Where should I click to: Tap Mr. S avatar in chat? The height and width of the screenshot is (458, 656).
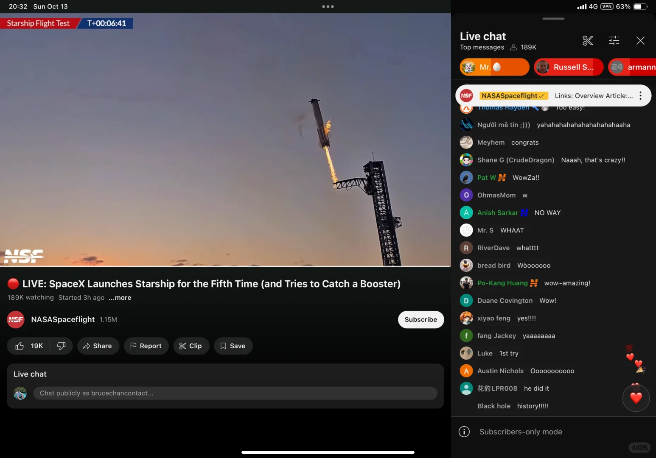[466, 230]
